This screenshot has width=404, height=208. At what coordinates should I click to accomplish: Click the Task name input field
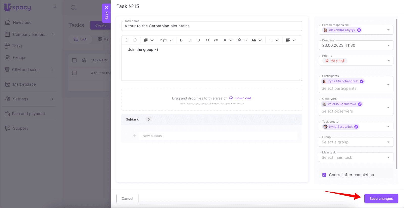(212, 26)
